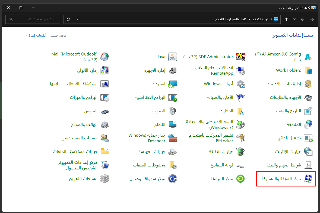Select 'كافة عناصر لوحة التحكم' breadcrumb segment
The height and width of the screenshot is (213, 320).
[x=231, y=19]
